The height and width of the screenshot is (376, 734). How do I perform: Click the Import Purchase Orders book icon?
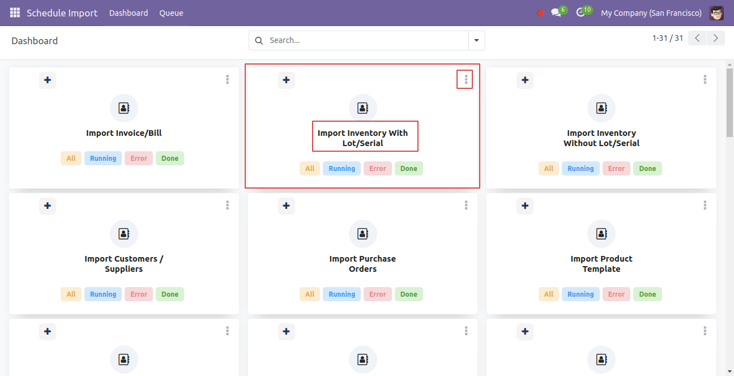[x=363, y=234]
